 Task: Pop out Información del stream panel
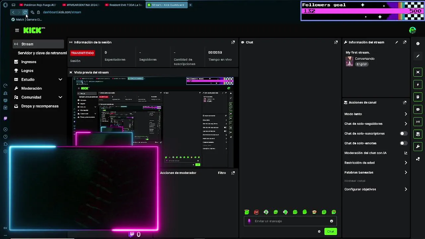coord(404,42)
